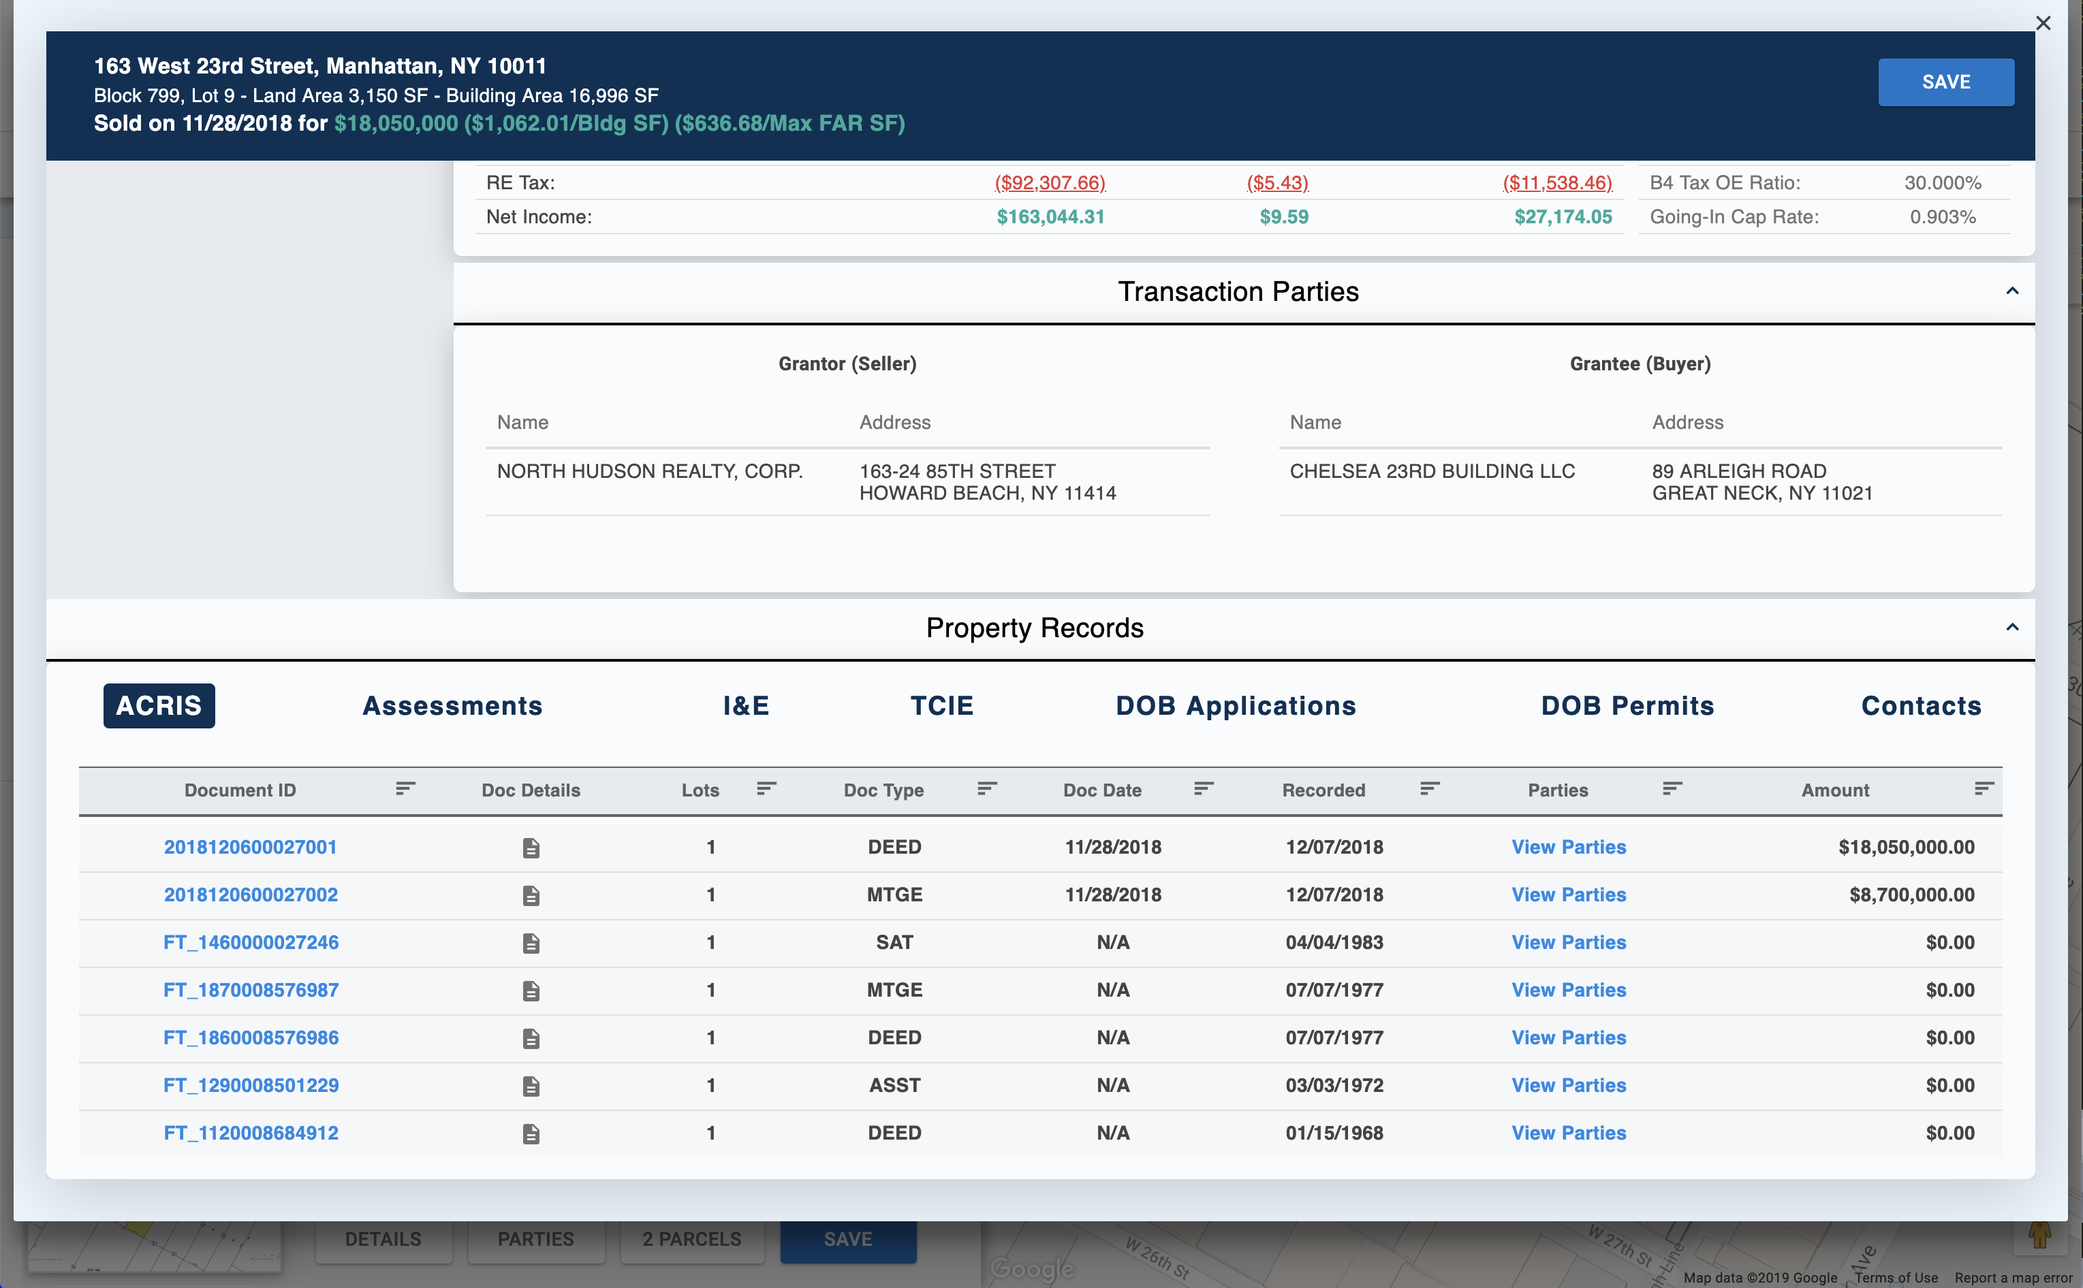Switch to the TCIE tab

coord(942,705)
